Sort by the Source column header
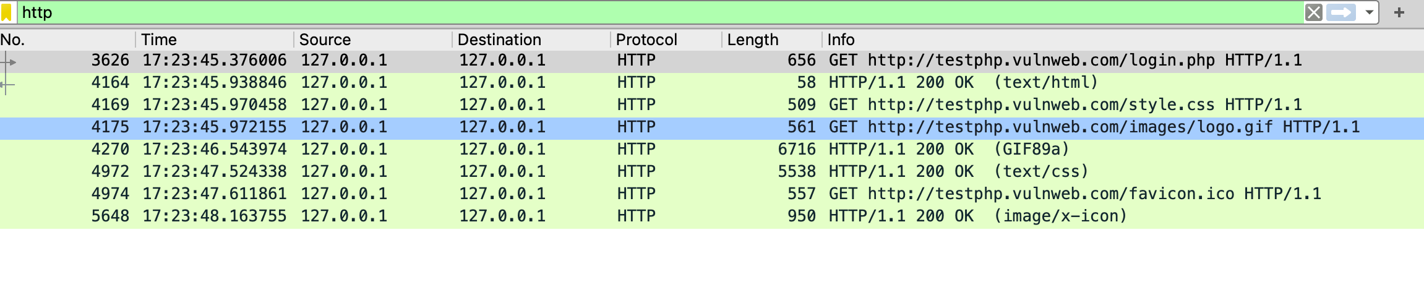The image size is (1424, 282). pos(373,40)
